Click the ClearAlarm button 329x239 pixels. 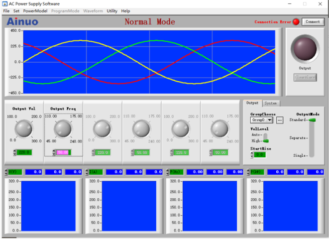(x=305, y=77)
